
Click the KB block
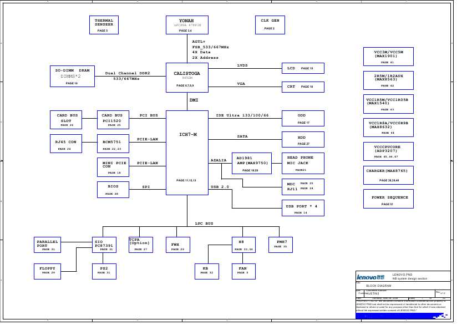(207, 271)
